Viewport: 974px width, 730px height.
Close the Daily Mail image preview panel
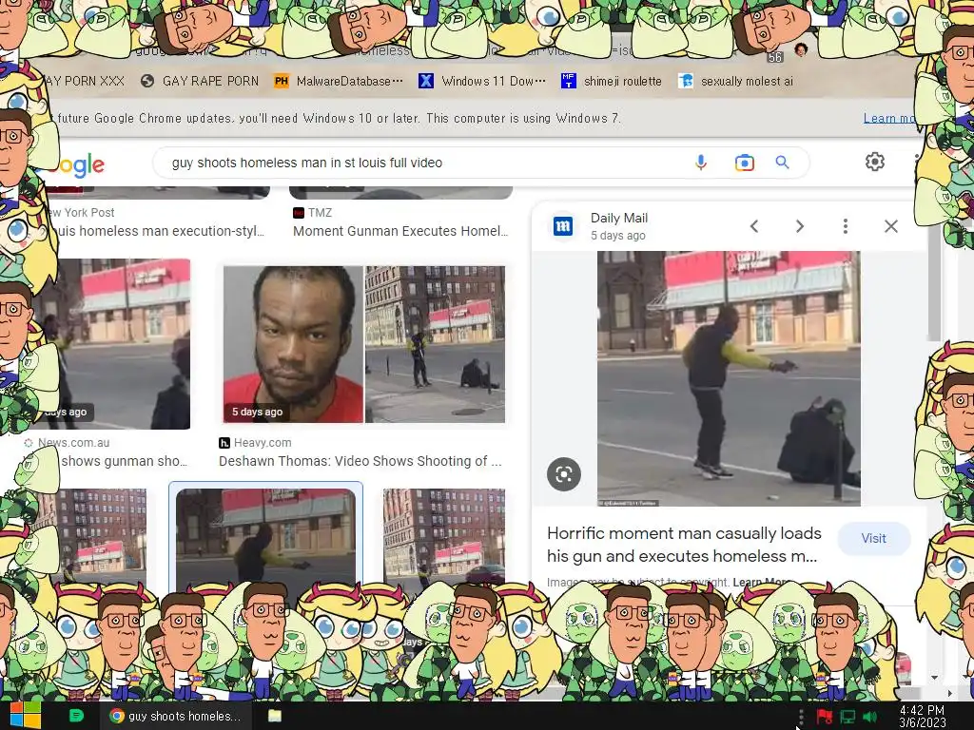tap(890, 226)
